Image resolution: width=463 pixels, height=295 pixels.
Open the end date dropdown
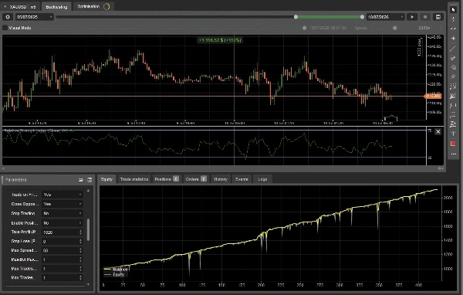pyautogui.click(x=385, y=17)
